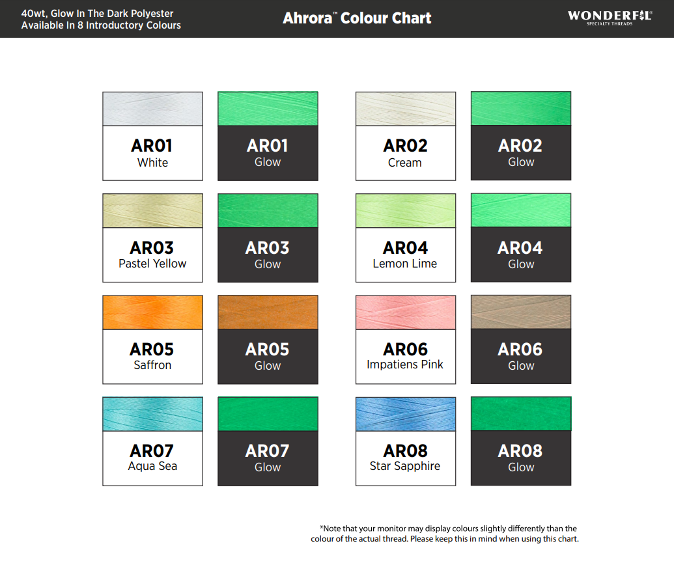This screenshot has height=565, width=674.
Task: Click the AR05 Glow brown-orange swatch
Action: [268, 312]
